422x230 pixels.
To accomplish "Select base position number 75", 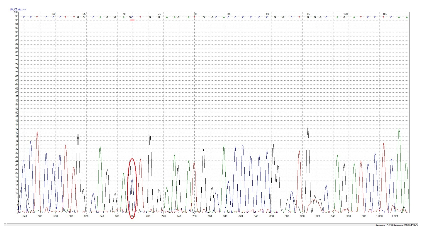I will [159, 14].
